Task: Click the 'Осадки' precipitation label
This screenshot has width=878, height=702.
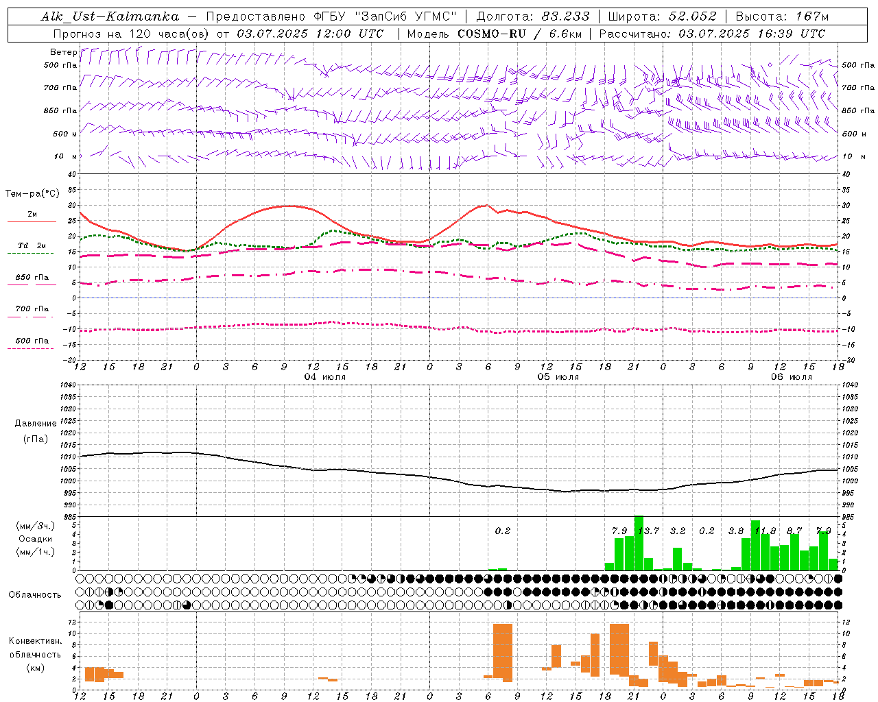Action: (36, 539)
